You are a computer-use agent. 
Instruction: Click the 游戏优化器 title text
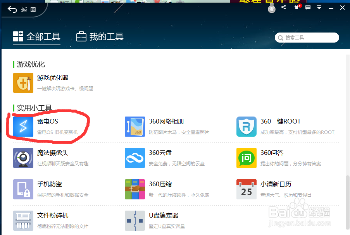pos(53,77)
